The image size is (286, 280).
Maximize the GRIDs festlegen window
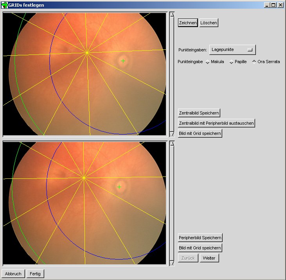pos(273,5)
